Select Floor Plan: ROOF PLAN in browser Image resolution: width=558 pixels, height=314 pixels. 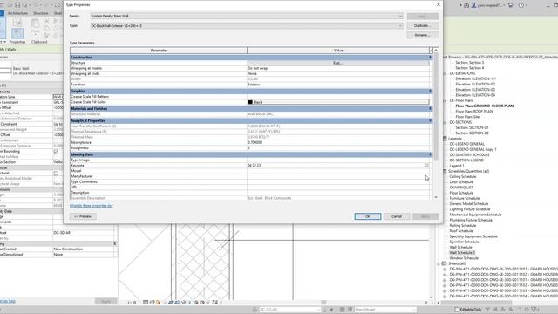coord(474,111)
